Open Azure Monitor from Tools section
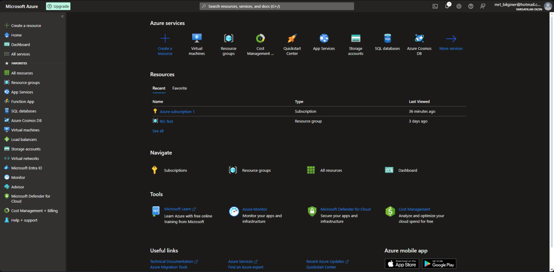 (x=255, y=209)
